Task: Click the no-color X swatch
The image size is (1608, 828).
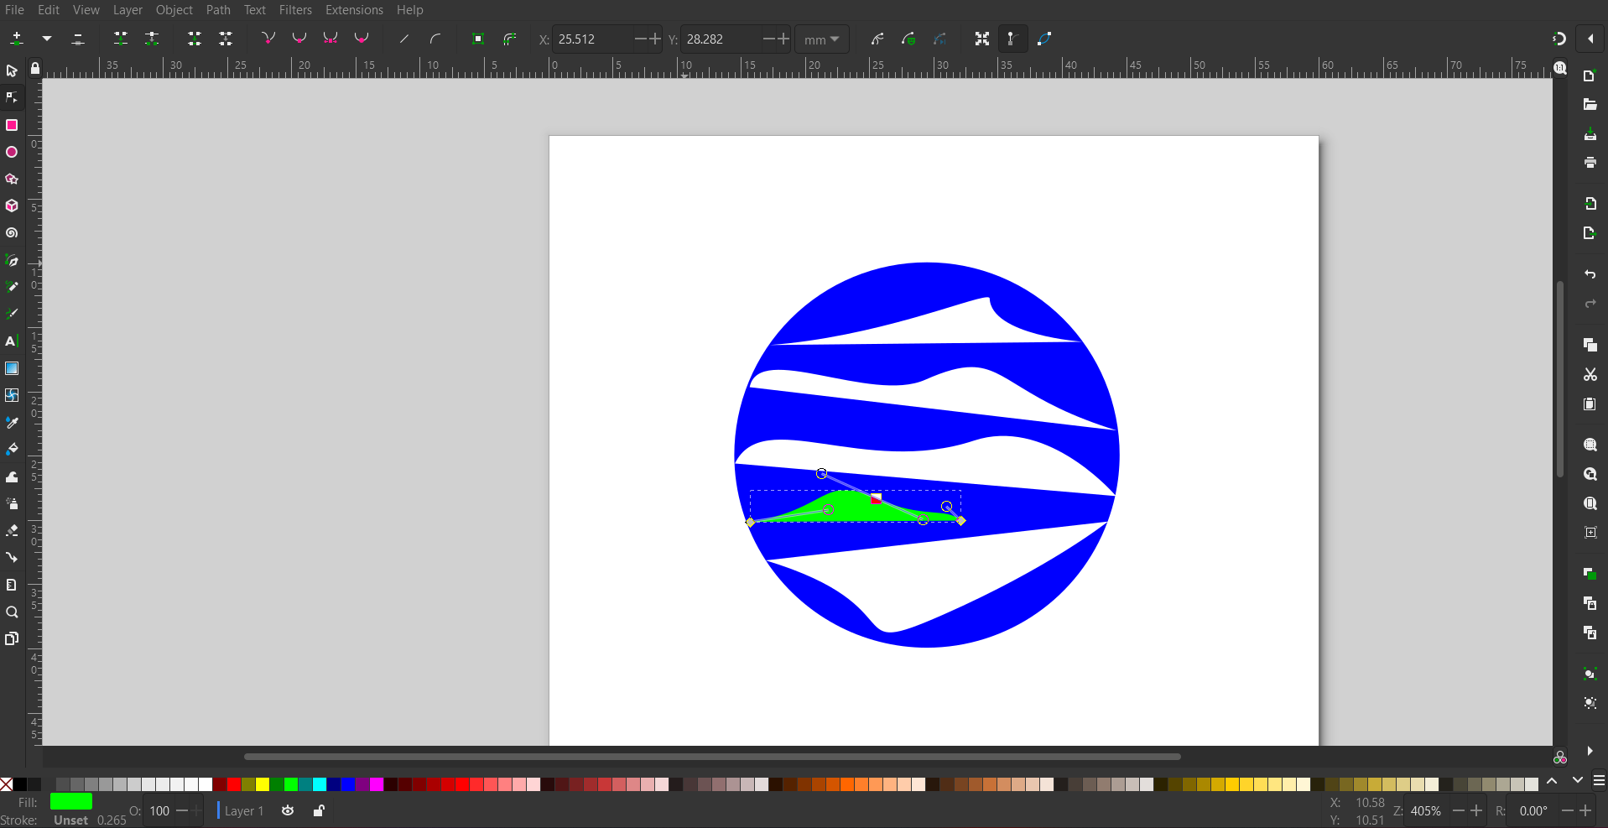Action: [7, 784]
